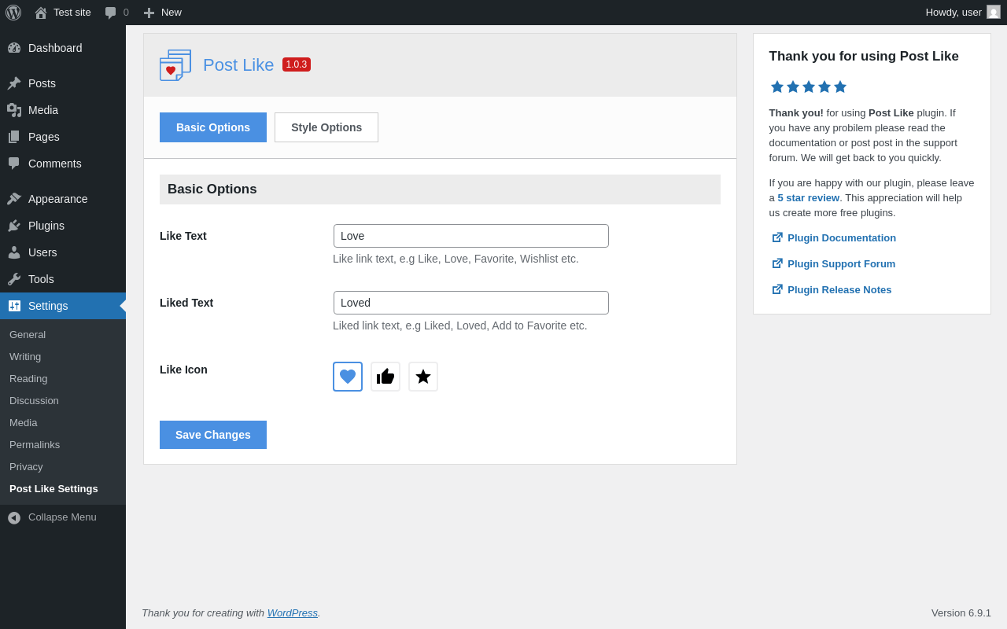Select the Basic Options tab
Image resolution: width=1007 pixels, height=629 pixels.
(x=213, y=127)
